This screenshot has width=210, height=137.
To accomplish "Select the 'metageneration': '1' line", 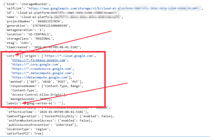I will pos(25,30).
